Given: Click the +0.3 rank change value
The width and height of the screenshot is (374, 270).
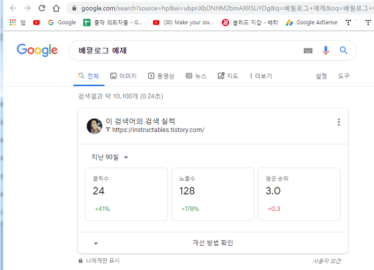Looking at the screenshot, I should tap(274, 209).
